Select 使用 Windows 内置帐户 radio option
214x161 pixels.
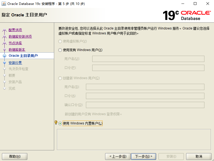[x=60, y=123]
